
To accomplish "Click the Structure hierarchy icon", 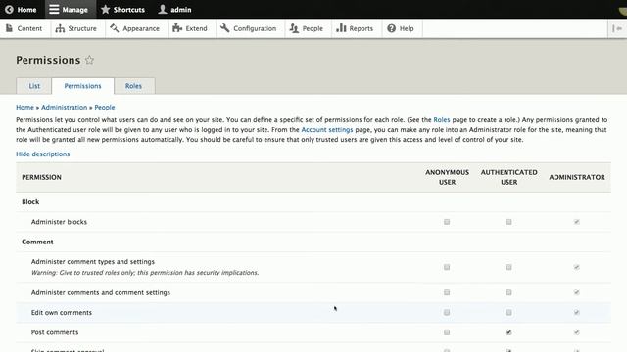I will [60, 28].
